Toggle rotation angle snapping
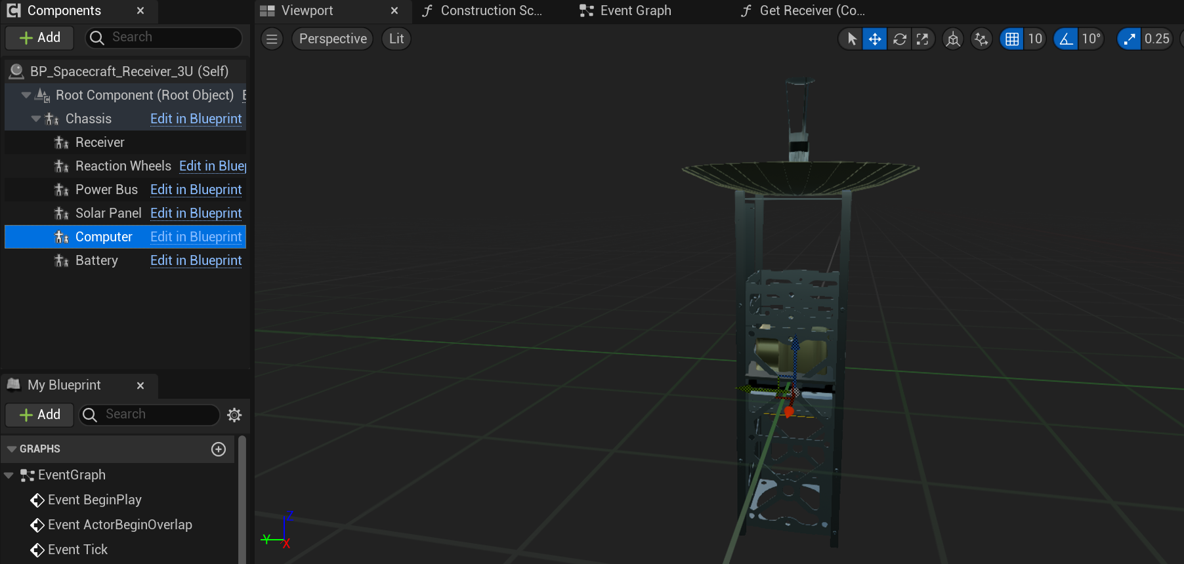Viewport: 1184px width, 564px height. (1066, 39)
